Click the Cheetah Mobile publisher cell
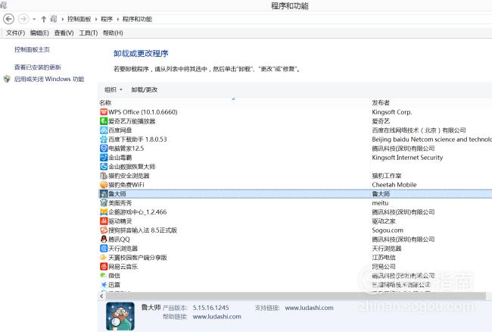Image resolution: width=492 pixels, height=332 pixels. tap(394, 185)
